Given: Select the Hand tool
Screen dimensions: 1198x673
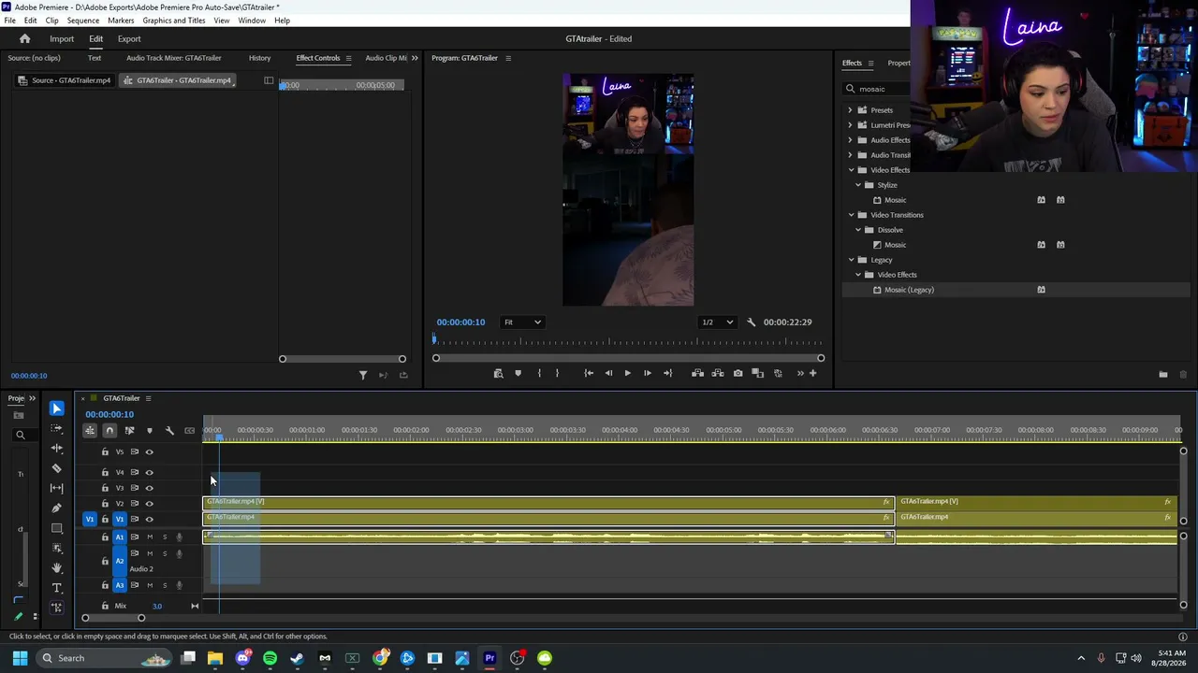Looking at the screenshot, I should (x=57, y=567).
